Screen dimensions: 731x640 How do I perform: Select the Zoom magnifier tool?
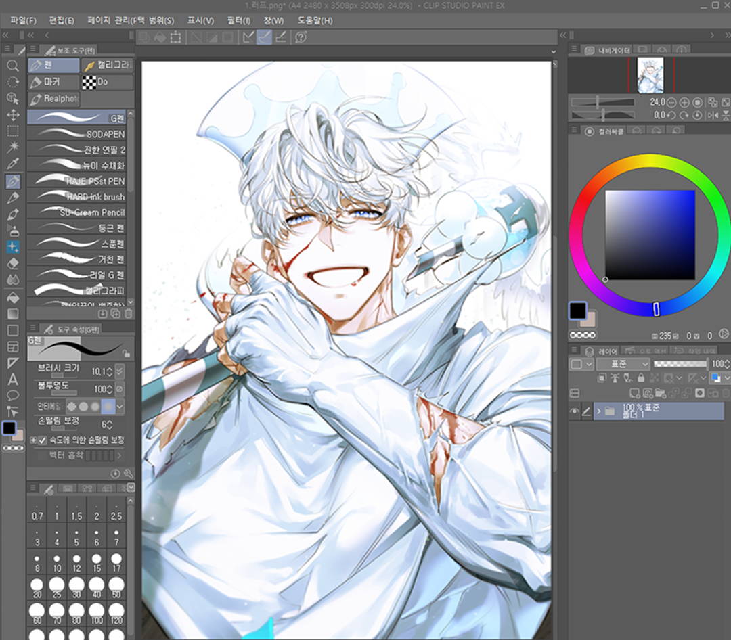point(13,66)
